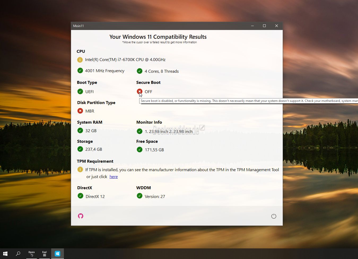Click the '237,4 GB' storage value
The height and width of the screenshot is (259, 358).
[94, 149]
